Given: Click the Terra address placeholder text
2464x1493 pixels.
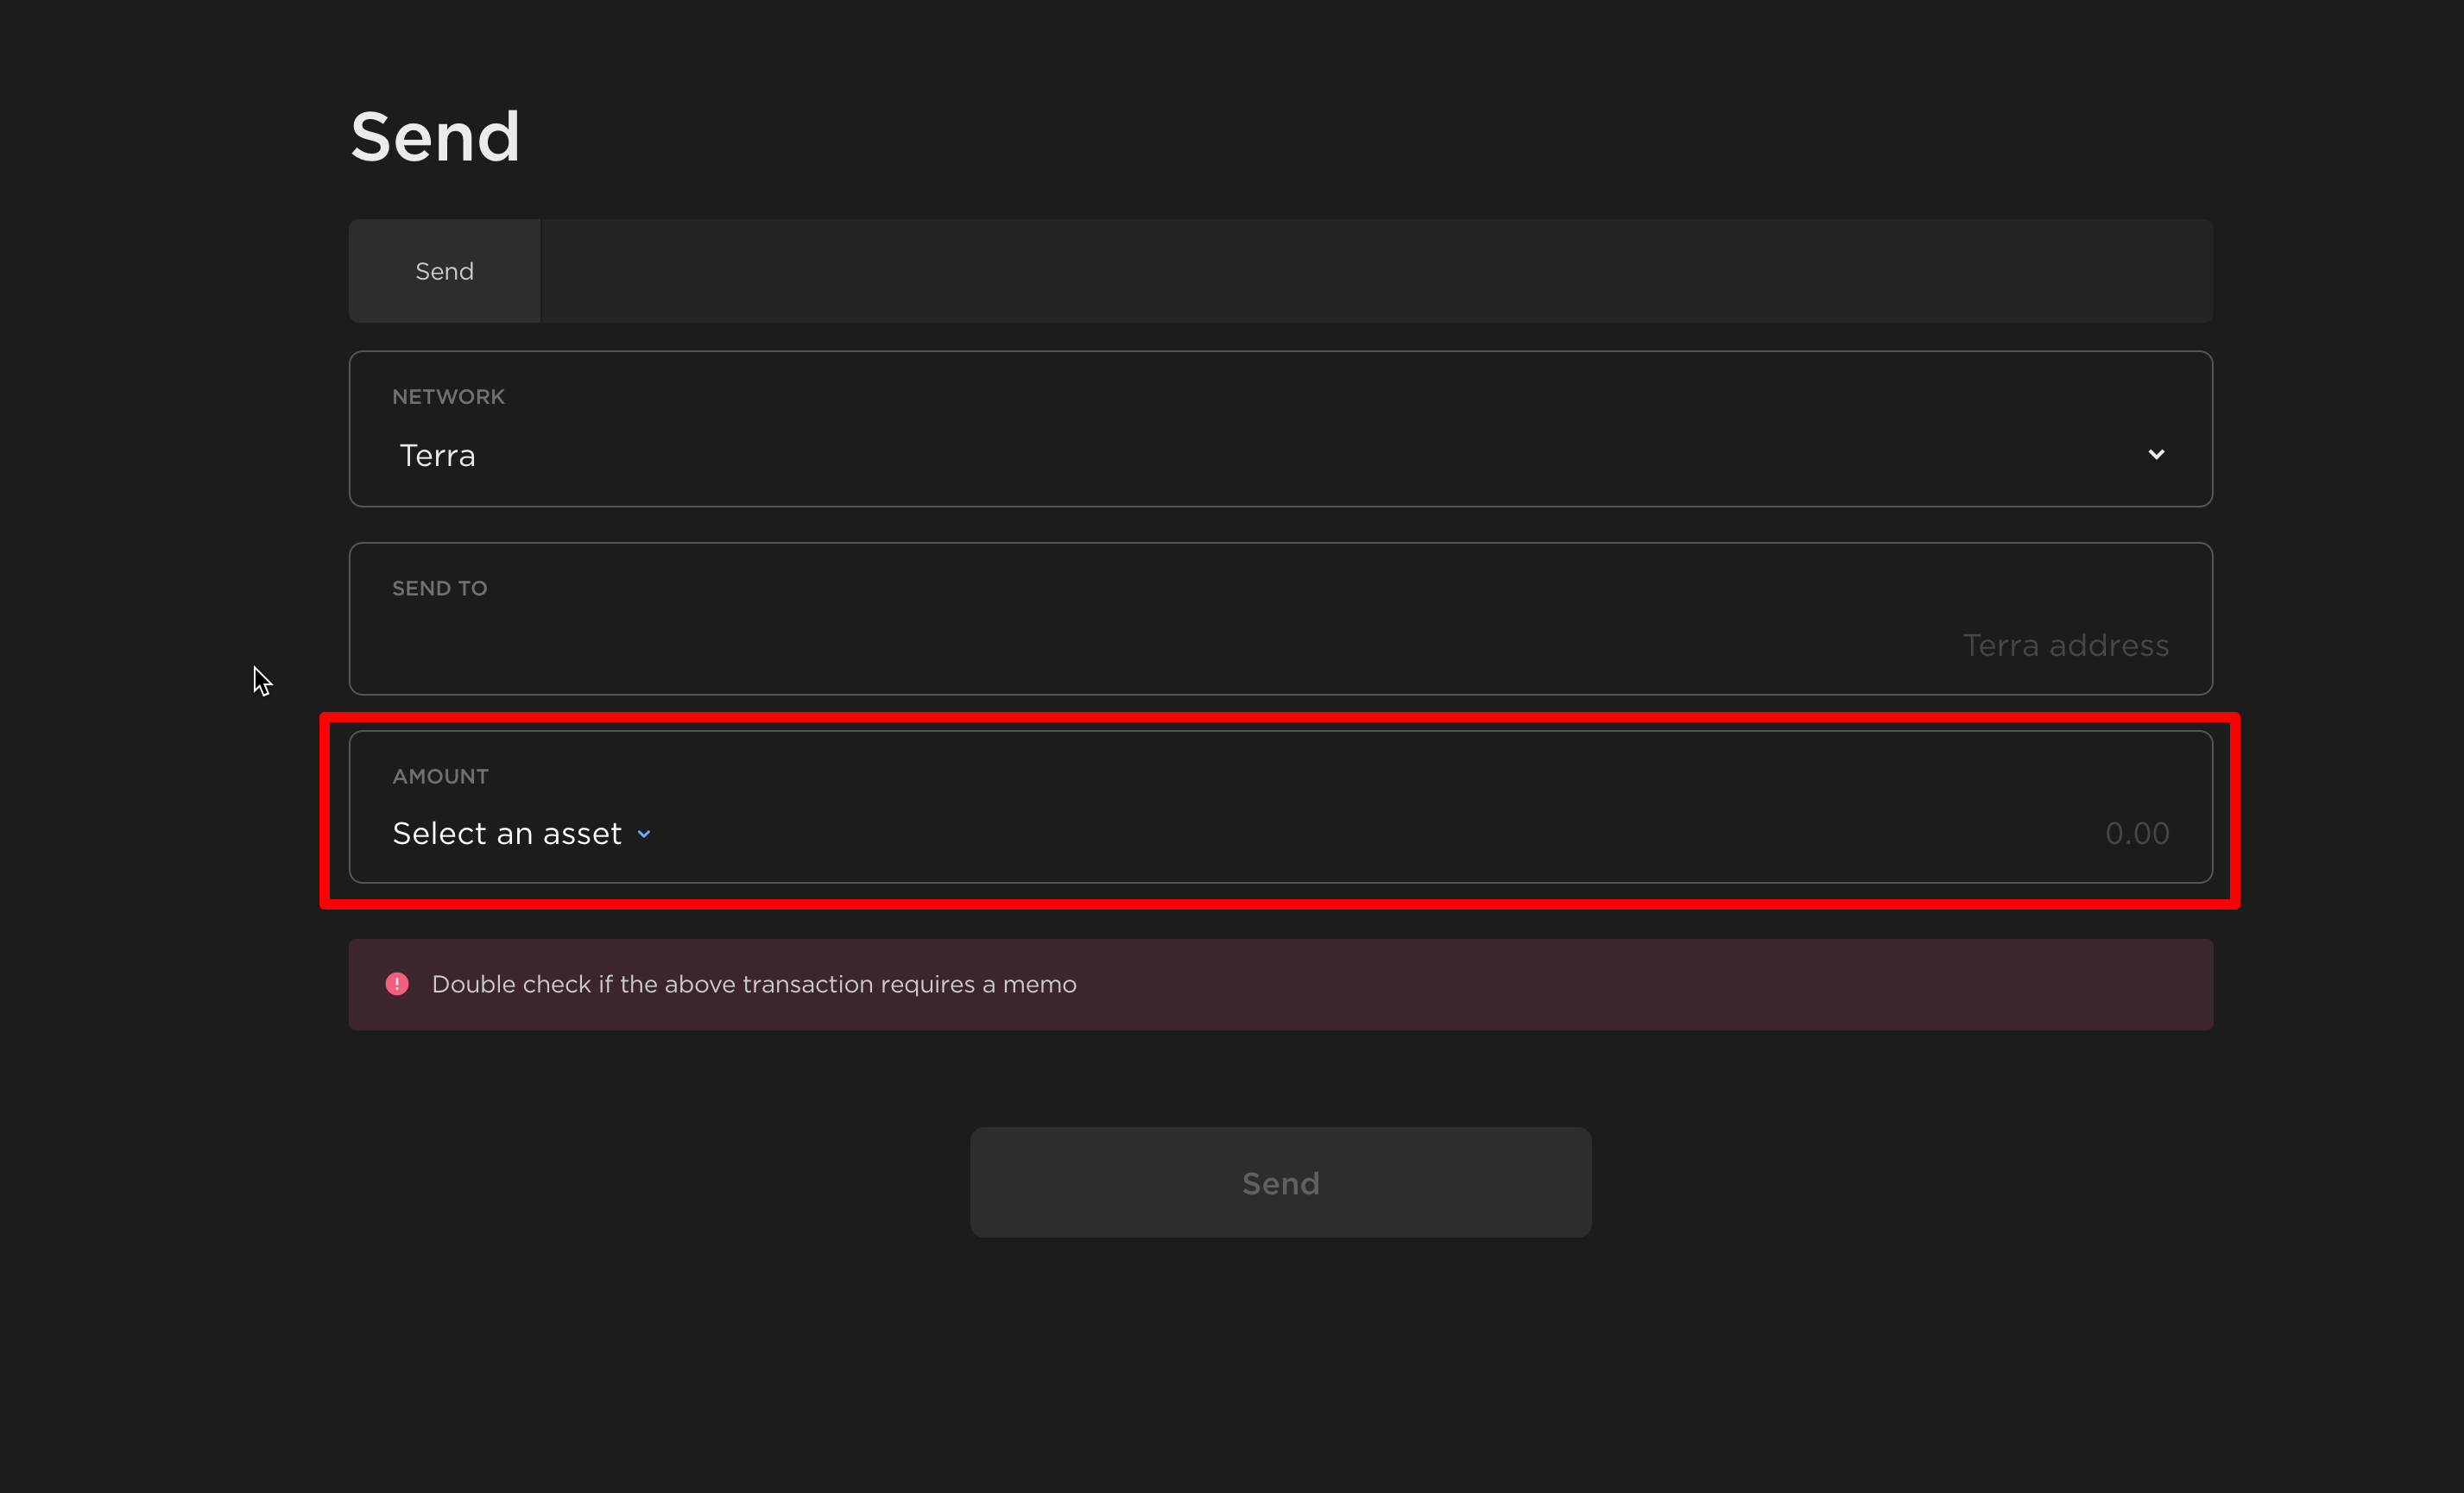Looking at the screenshot, I should click(2065, 646).
